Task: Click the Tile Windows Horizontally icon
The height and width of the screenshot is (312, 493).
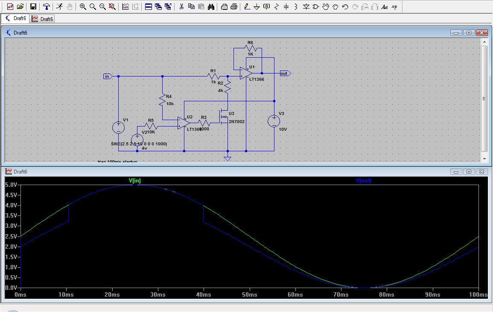Action: [x=148, y=7]
